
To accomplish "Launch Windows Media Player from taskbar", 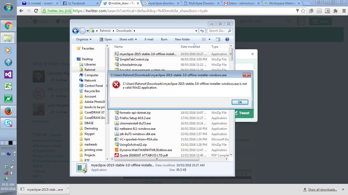I will (x=8, y=50).
